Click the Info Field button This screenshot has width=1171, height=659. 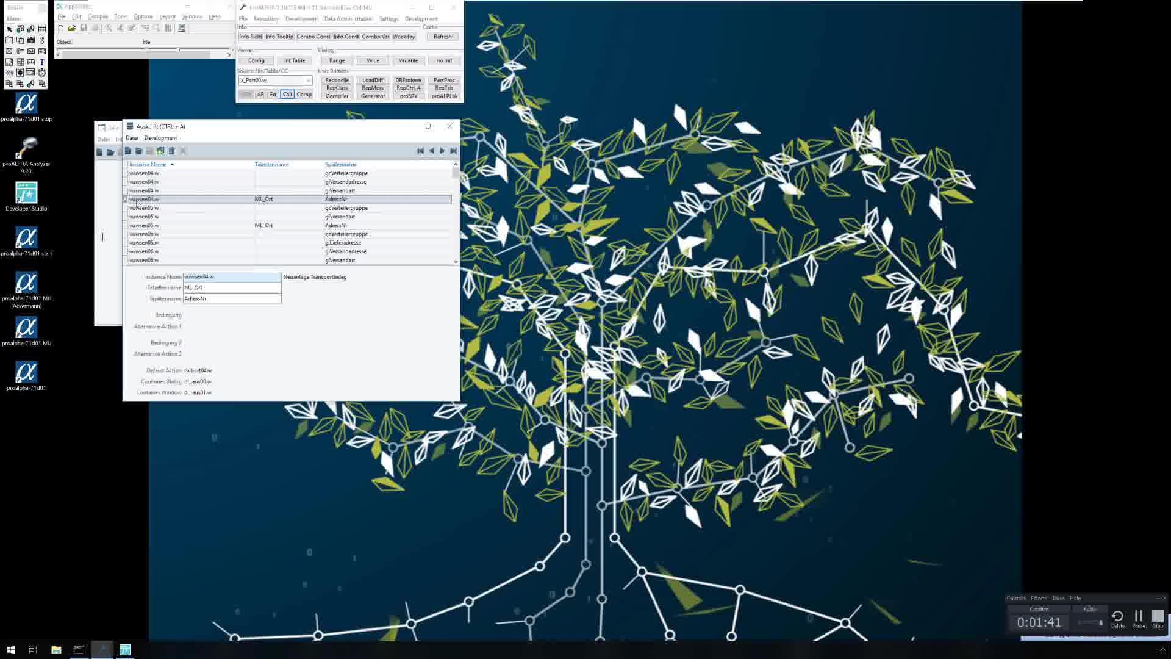tap(250, 37)
